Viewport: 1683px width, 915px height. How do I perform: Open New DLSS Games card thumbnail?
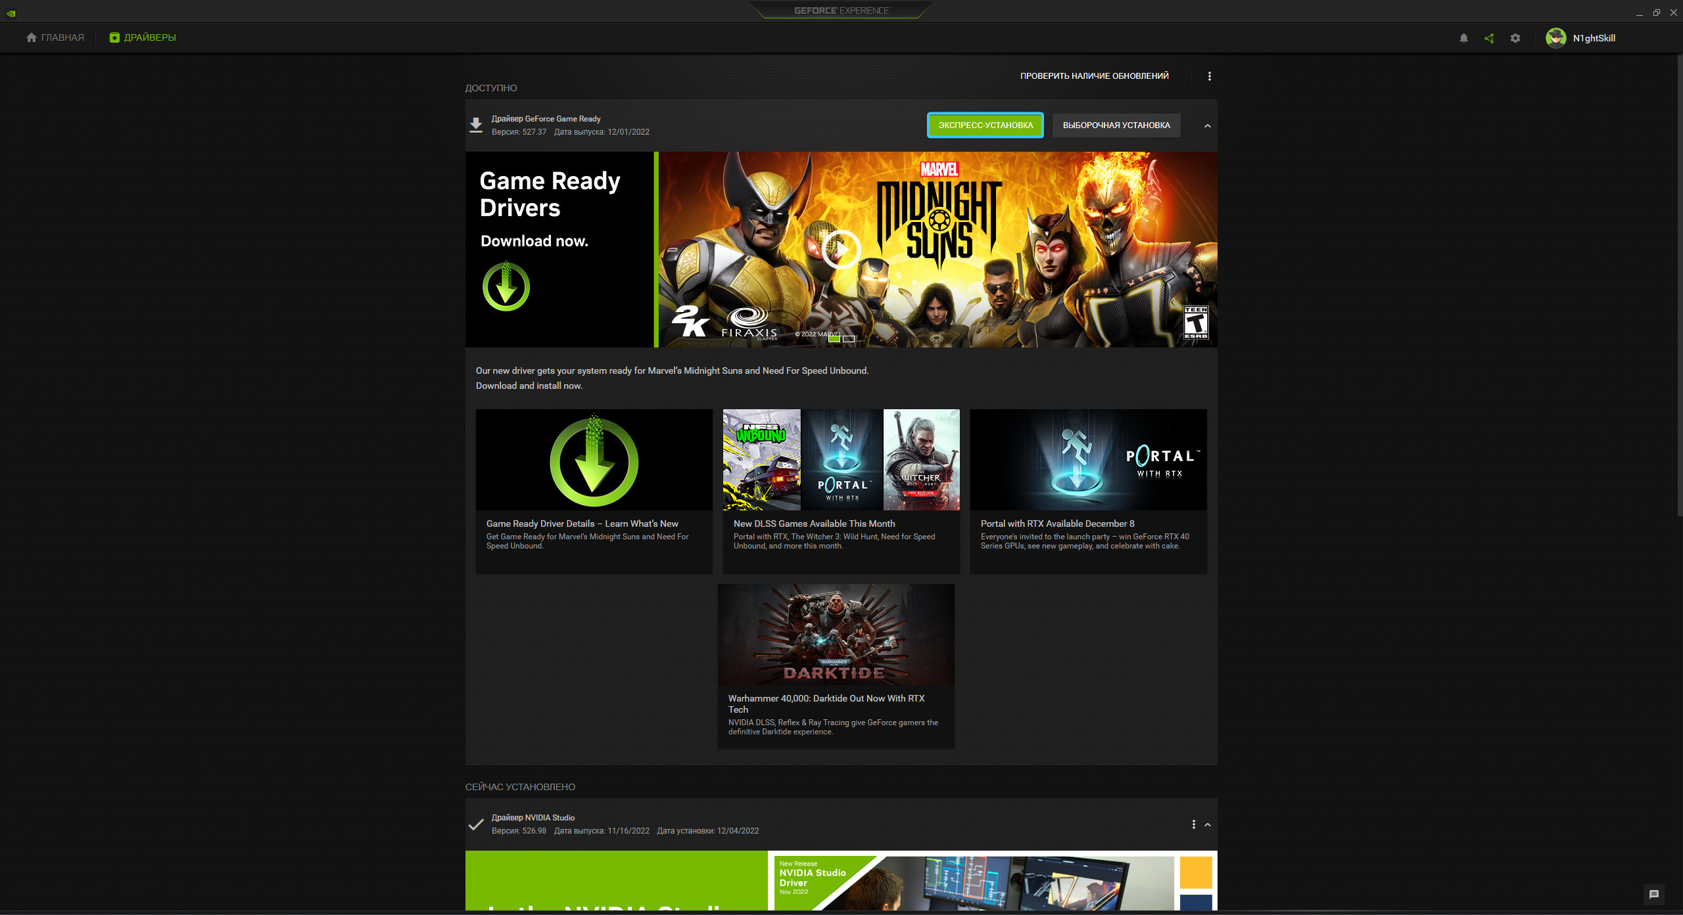pyautogui.click(x=841, y=460)
